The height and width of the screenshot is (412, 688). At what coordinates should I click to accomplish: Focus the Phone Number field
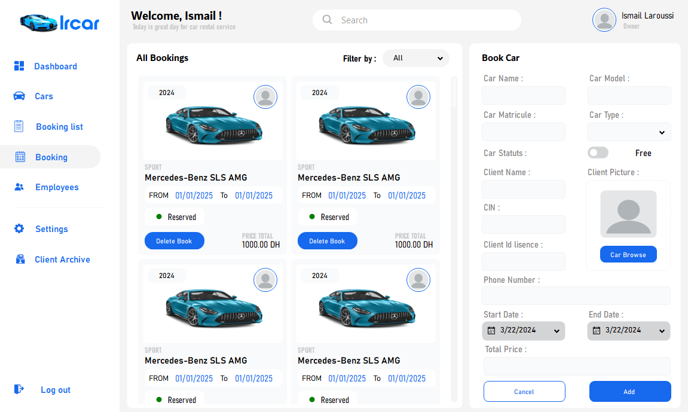point(576,296)
